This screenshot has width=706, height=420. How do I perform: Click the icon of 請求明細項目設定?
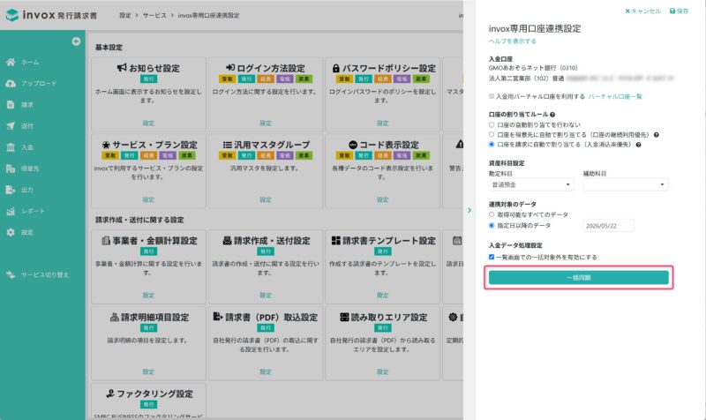(115, 318)
